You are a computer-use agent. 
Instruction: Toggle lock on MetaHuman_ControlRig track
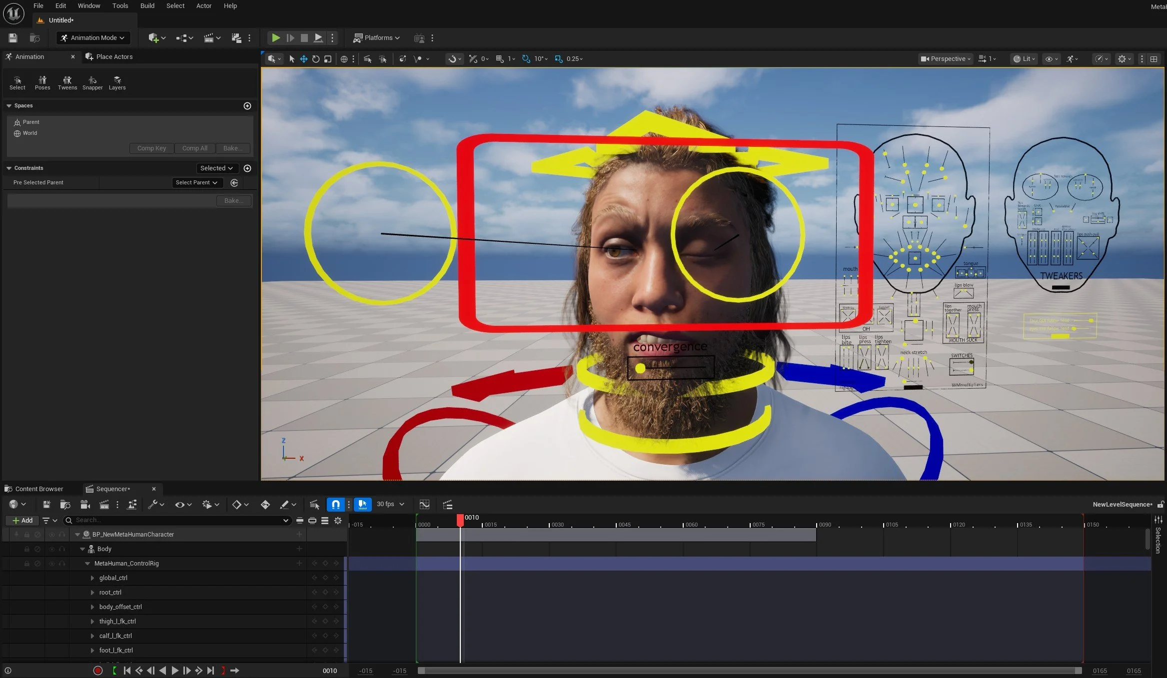click(x=27, y=564)
